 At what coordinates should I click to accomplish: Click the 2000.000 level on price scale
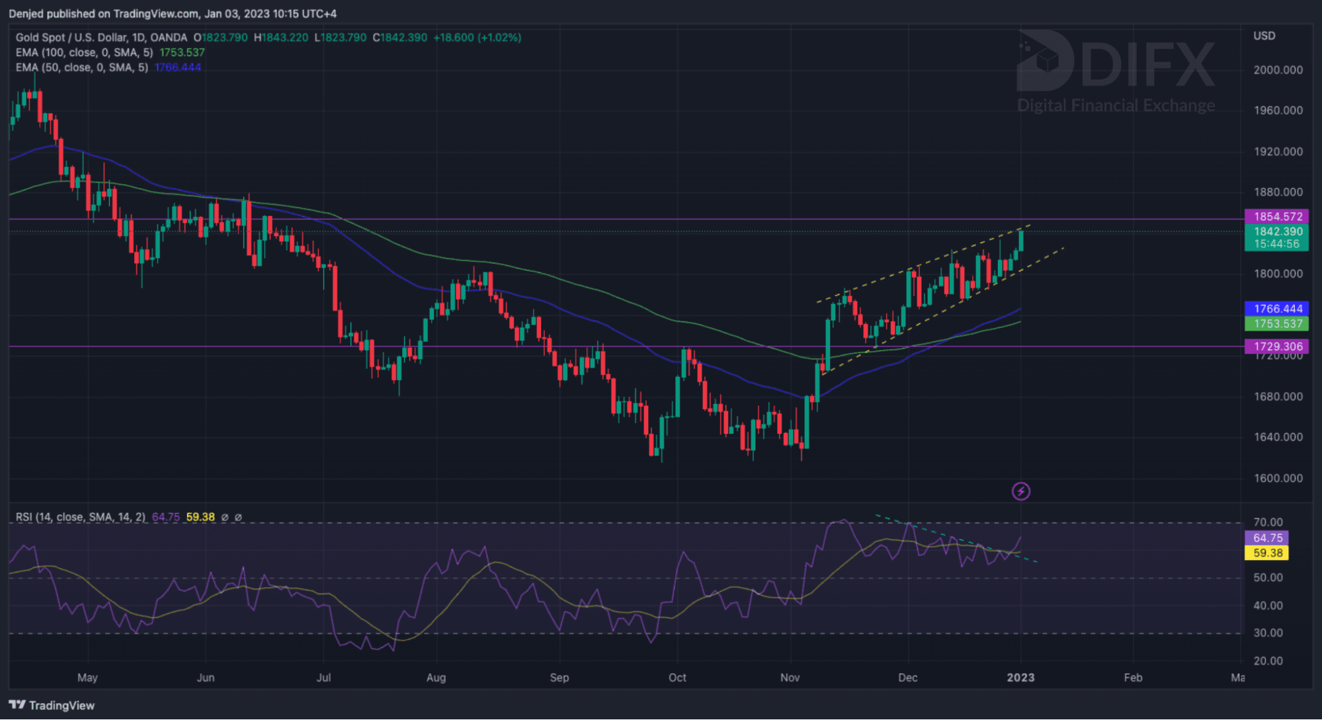[x=1278, y=70]
